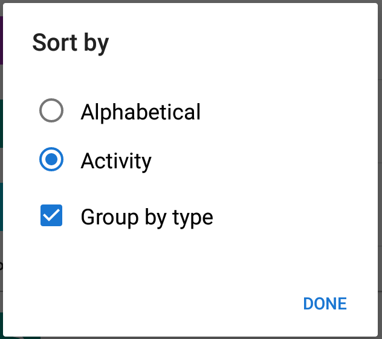Select the Alphabetical radio button

tap(51, 112)
